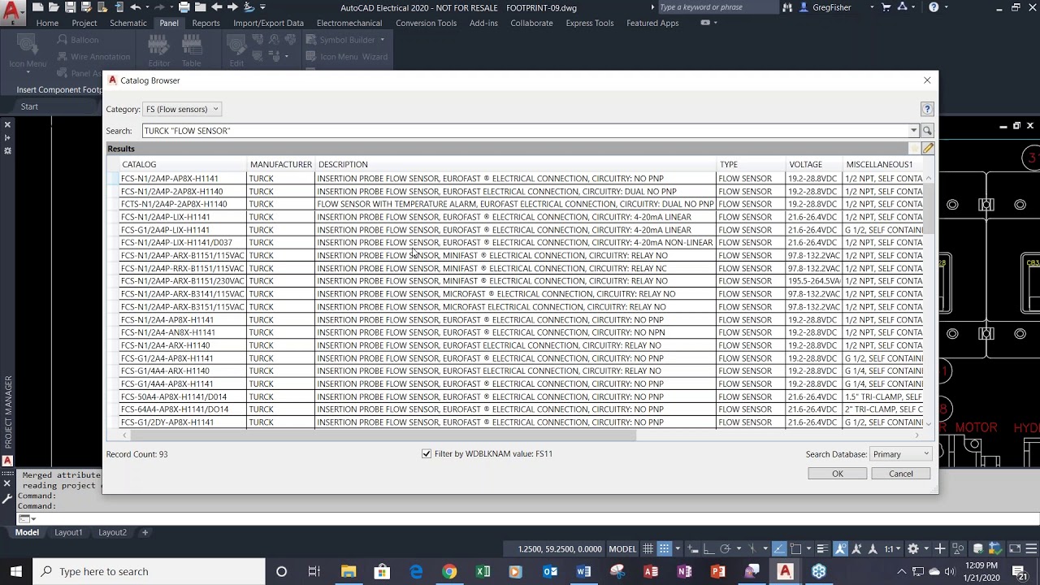Click the Previous project drawing arrow icon
This screenshot has width=1040, height=585.
tap(217, 7)
